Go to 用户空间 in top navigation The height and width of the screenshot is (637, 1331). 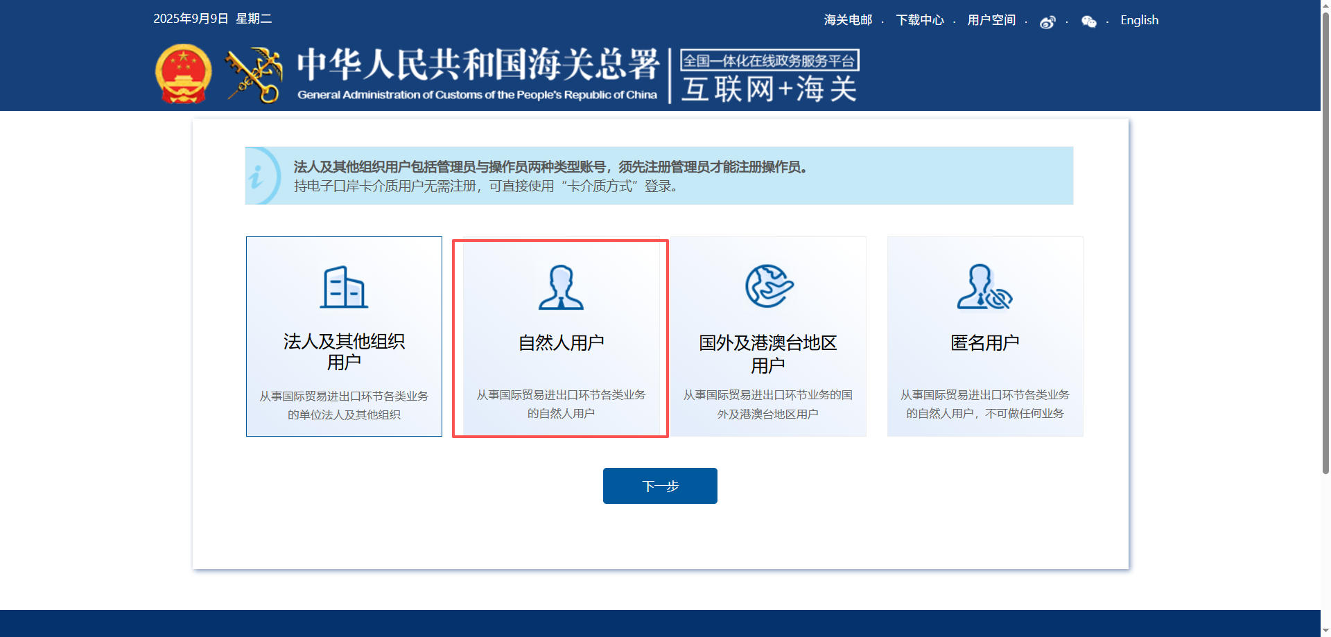coord(991,20)
